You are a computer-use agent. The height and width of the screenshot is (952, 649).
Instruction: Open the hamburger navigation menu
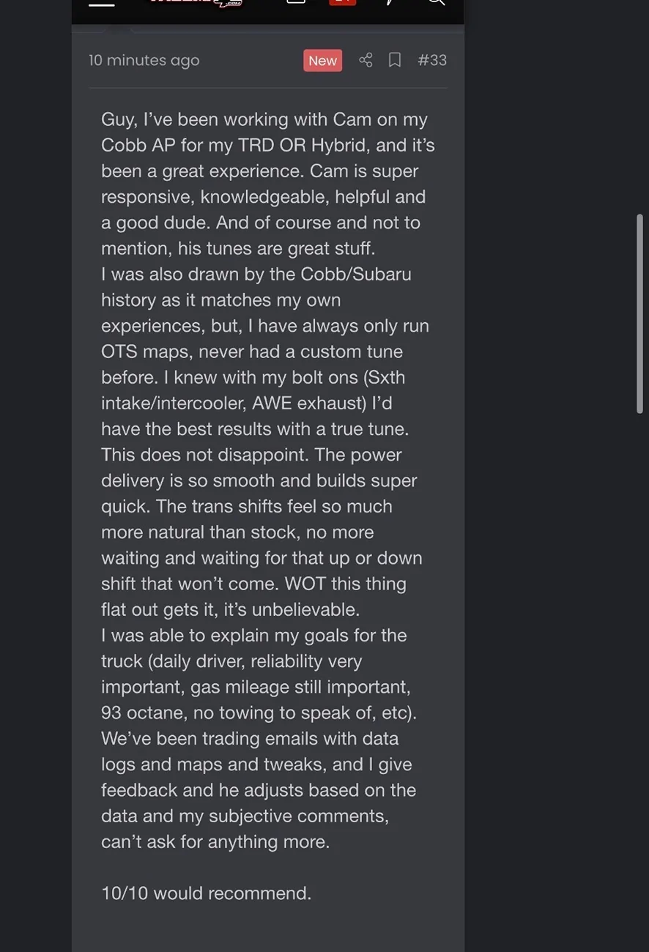pos(102,3)
